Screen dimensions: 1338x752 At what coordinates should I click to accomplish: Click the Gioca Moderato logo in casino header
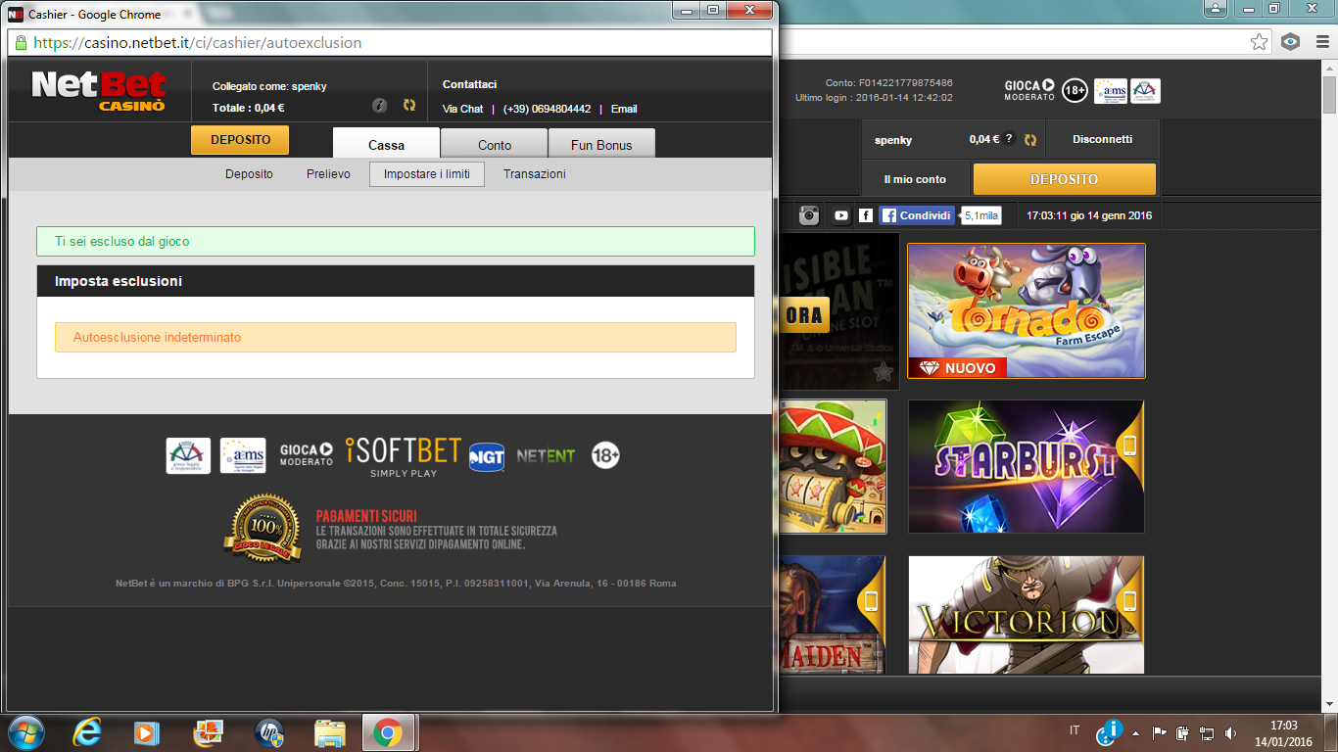[1029, 90]
